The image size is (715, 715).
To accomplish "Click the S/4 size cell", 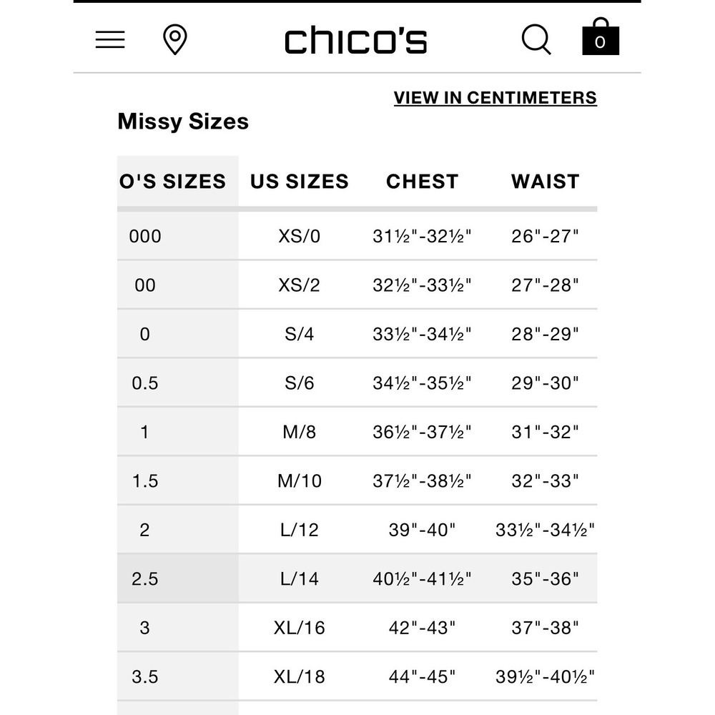I will tap(299, 334).
